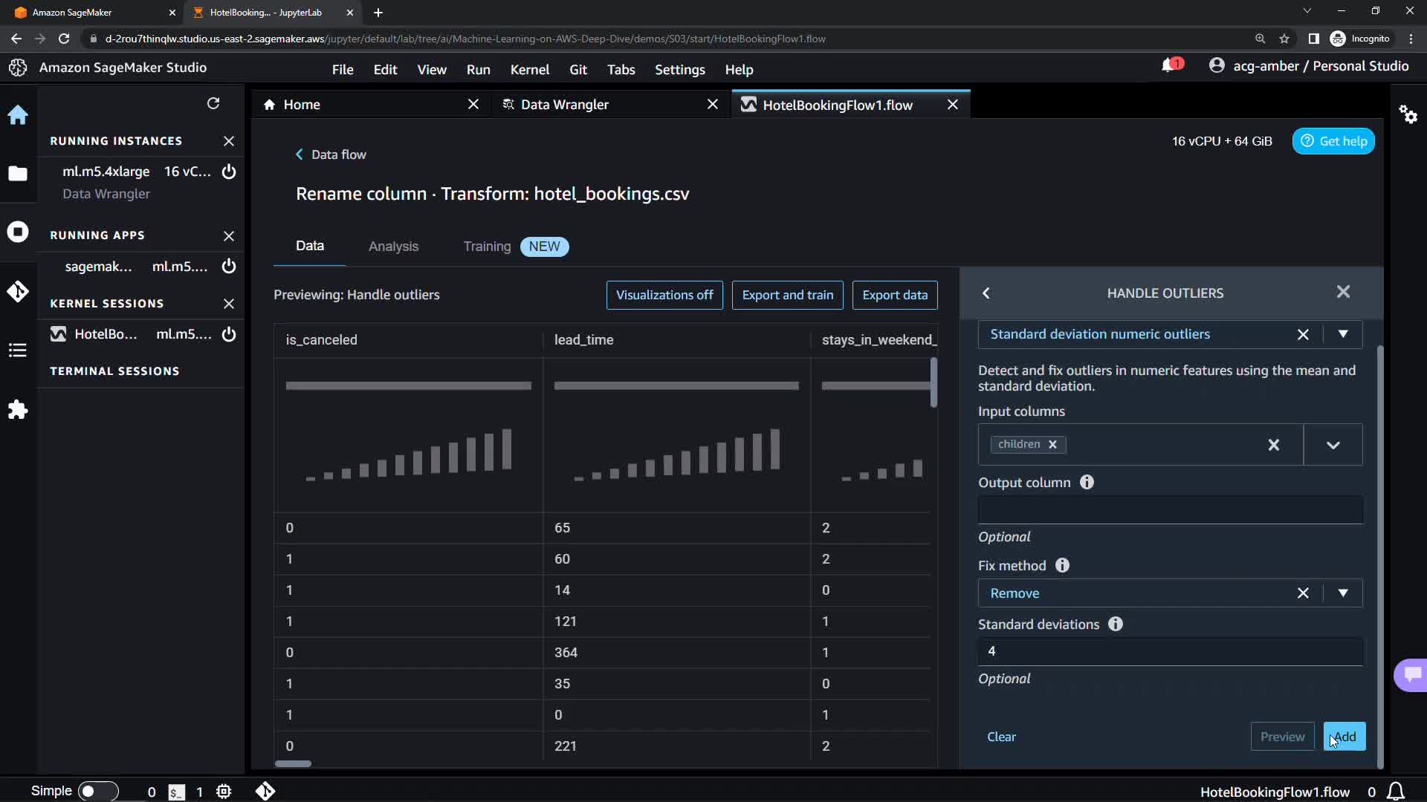The image size is (1427, 802).
Task: Open the File Browser folder icon
Action: [18, 174]
